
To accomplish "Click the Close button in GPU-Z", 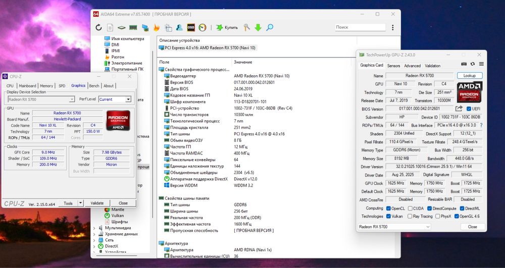I will (x=473, y=227).
